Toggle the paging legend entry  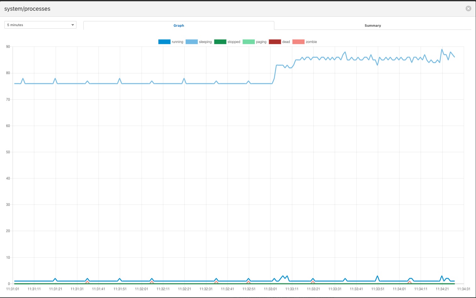(255, 42)
